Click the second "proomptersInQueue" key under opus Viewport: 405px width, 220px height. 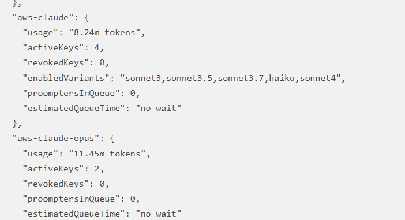pos(74,199)
